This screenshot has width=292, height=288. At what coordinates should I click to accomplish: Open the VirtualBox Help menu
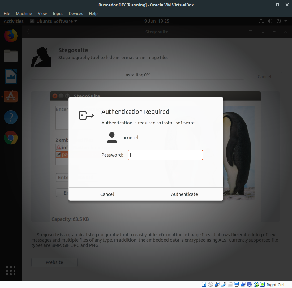click(x=93, y=13)
